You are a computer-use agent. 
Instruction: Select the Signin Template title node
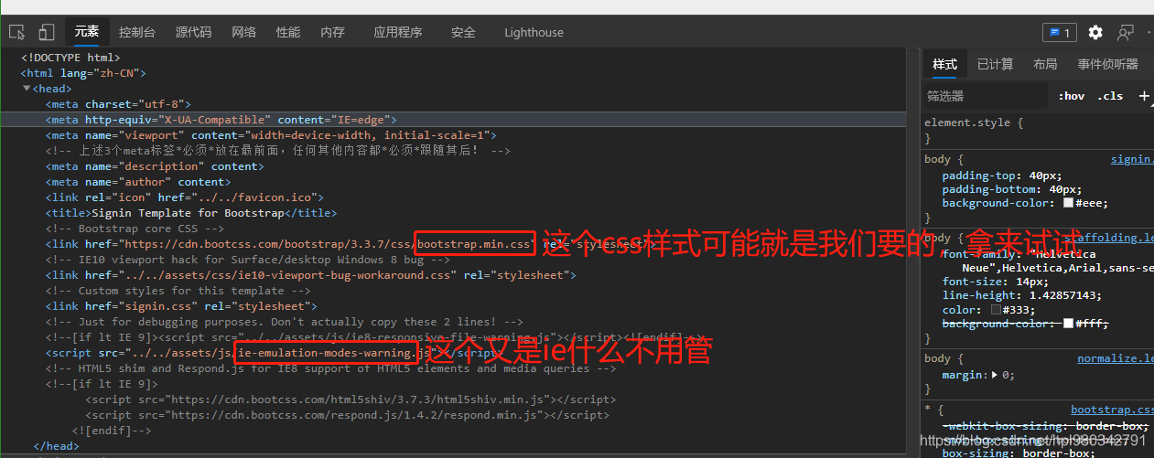(x=191, y=213)
